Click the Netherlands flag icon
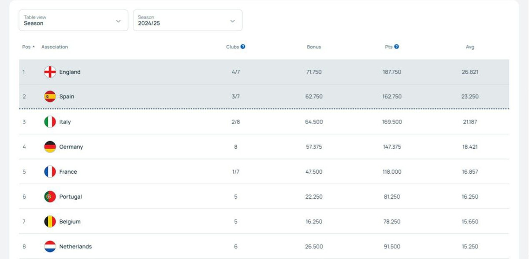The height and width of the screenshot is (259, 529). [50, 247]
